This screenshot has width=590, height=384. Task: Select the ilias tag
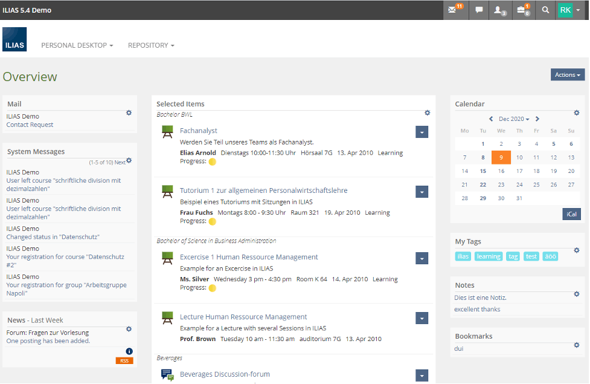[x=463, y=256]
